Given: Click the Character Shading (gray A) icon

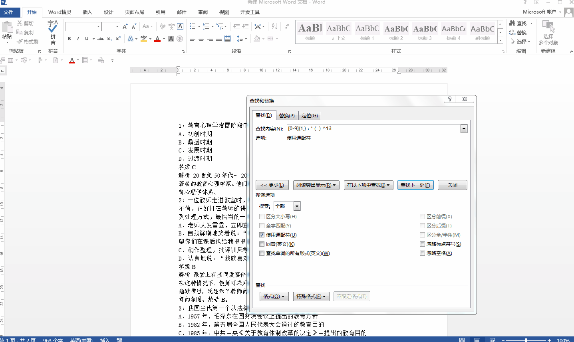Looking at the screenshot, I should pyautogui.click(x=171, y=39).
